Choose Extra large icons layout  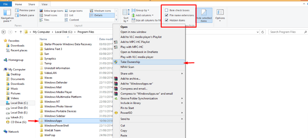(x=51, y=11)
